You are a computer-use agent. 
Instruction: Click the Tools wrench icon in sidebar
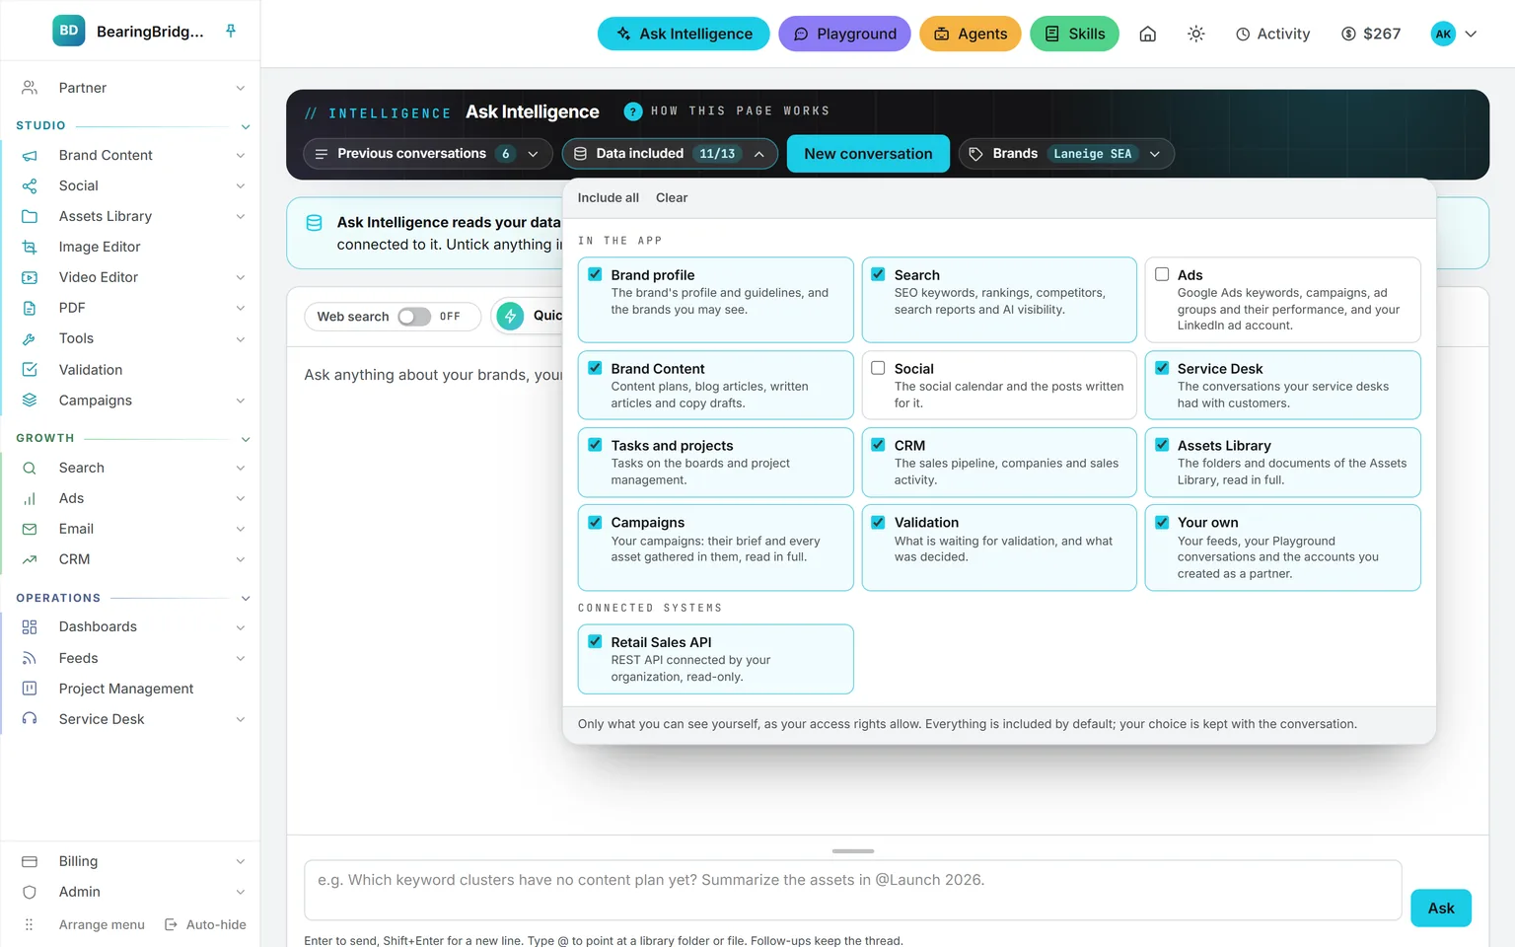coord(30,338)
